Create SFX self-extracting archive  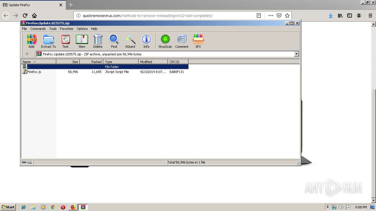coord(198,41)
